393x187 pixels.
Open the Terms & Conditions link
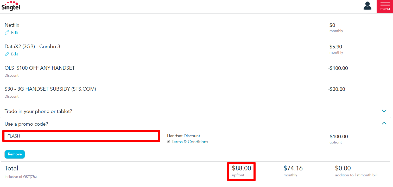[x=190, y=142]
